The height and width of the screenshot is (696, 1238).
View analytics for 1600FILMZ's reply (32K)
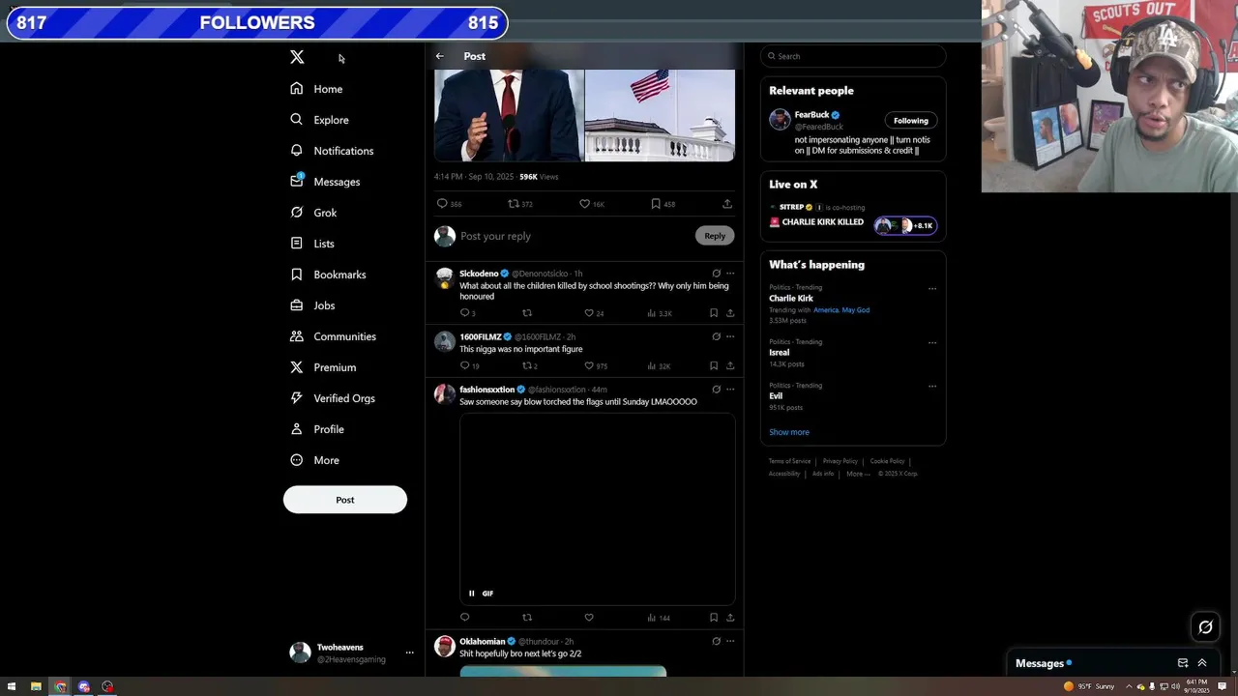coord(659,366)
